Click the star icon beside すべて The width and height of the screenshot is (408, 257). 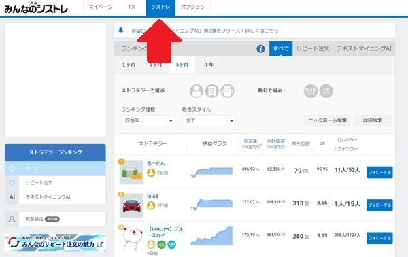(x=12, y=169)
